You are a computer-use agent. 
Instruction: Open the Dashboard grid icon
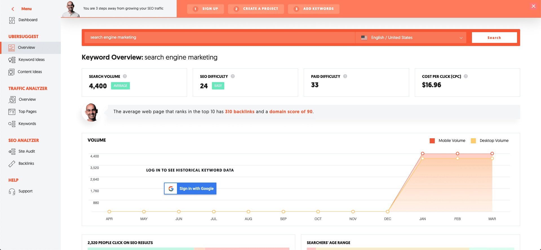(x=12, y=20)
